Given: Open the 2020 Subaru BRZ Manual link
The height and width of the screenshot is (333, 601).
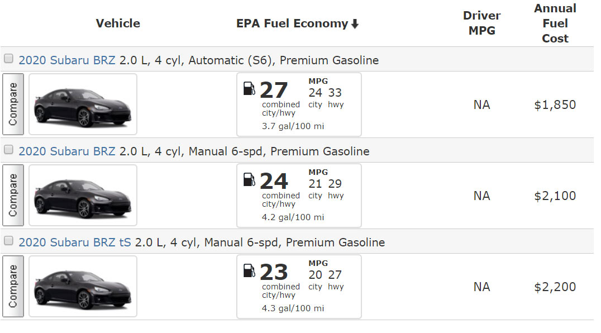Looking at the screenshot, I should coord(67,151).
